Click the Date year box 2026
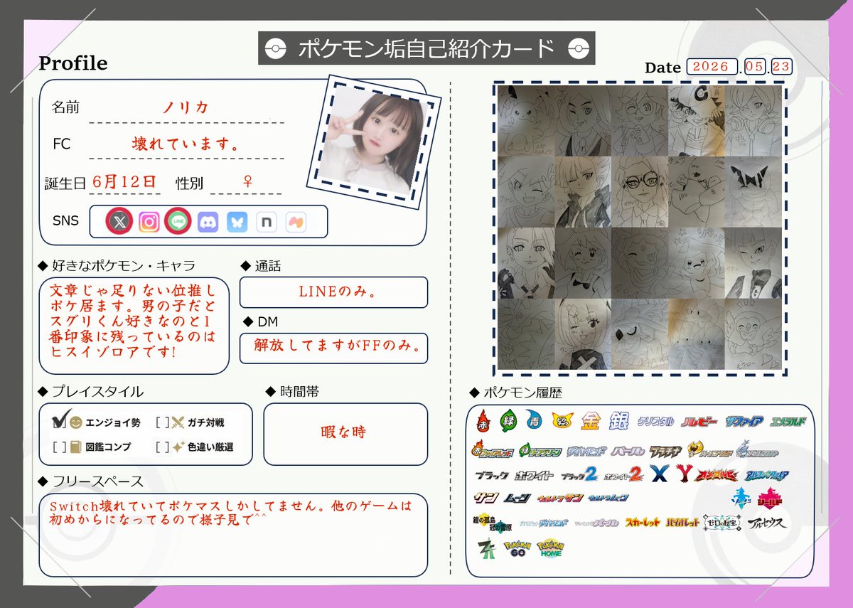853x608 pixels. [x=712, y=67]
